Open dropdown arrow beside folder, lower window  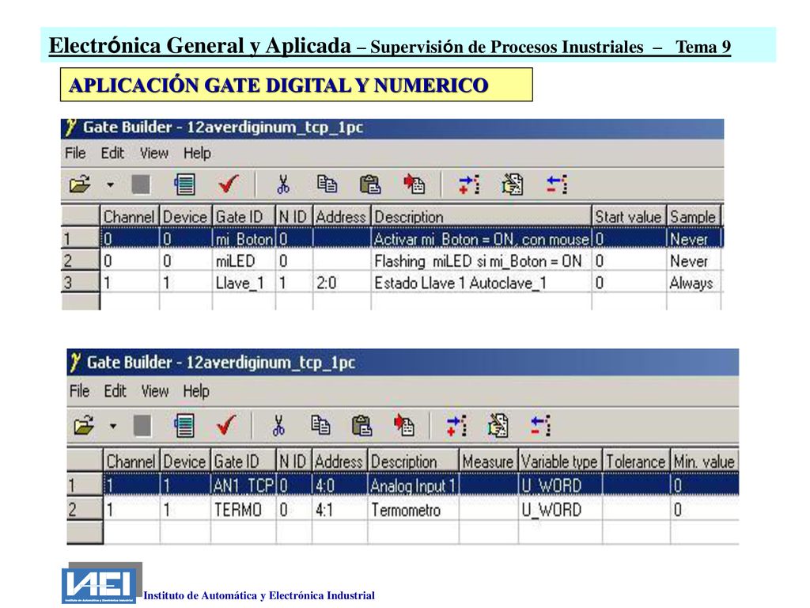coord(113,426)
